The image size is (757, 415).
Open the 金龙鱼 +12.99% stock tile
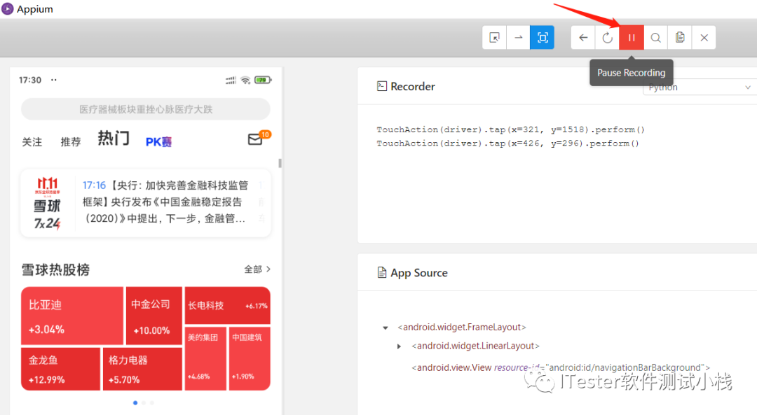60,369
